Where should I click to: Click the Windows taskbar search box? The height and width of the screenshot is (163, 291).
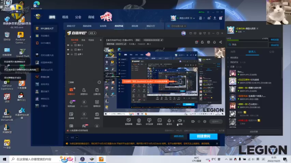pyautogui.click(x=42, y=159)
